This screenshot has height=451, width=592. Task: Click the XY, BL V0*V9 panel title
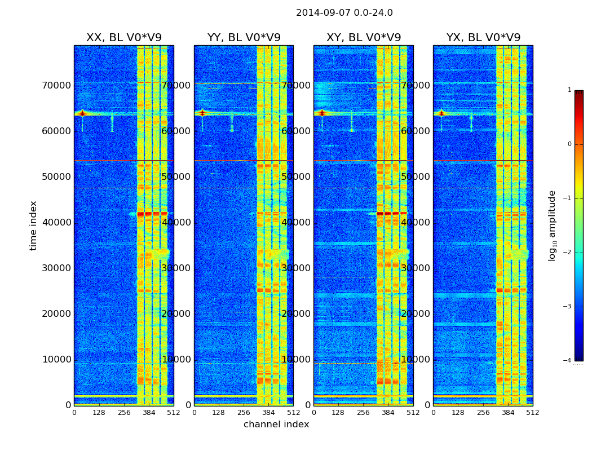pos(364,37)
